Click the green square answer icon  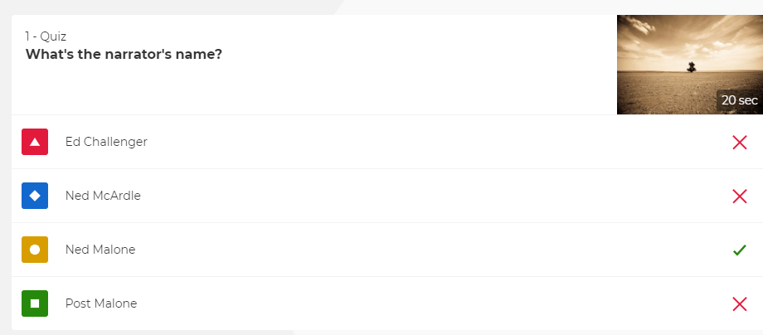[35, 303]
